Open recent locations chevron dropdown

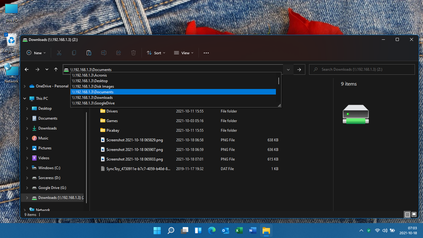47,69
